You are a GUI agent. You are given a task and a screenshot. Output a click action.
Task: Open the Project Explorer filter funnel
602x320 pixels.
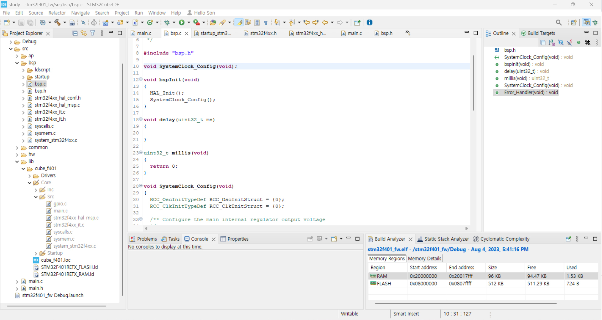pos(93,33)
